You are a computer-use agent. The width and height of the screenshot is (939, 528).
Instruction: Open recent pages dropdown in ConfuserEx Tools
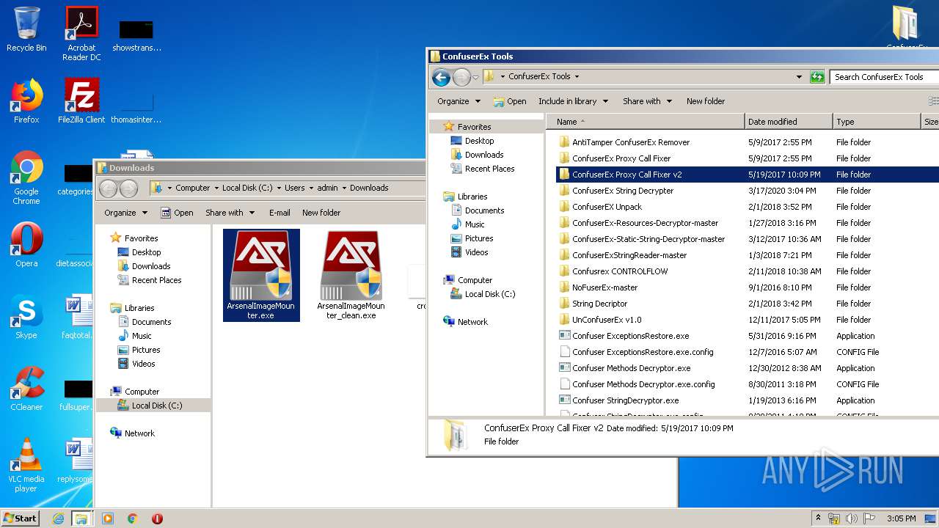point(476,76)
